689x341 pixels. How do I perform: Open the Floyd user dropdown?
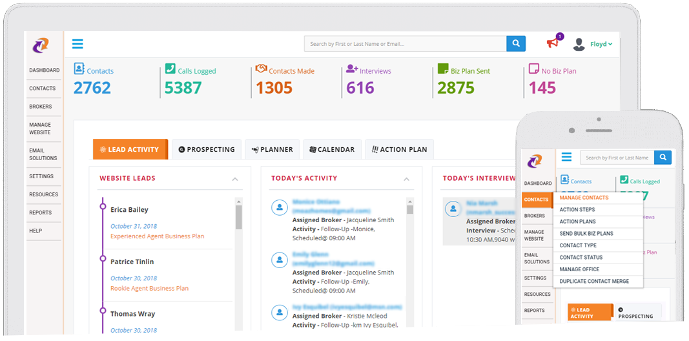click(x=601, y=44)
